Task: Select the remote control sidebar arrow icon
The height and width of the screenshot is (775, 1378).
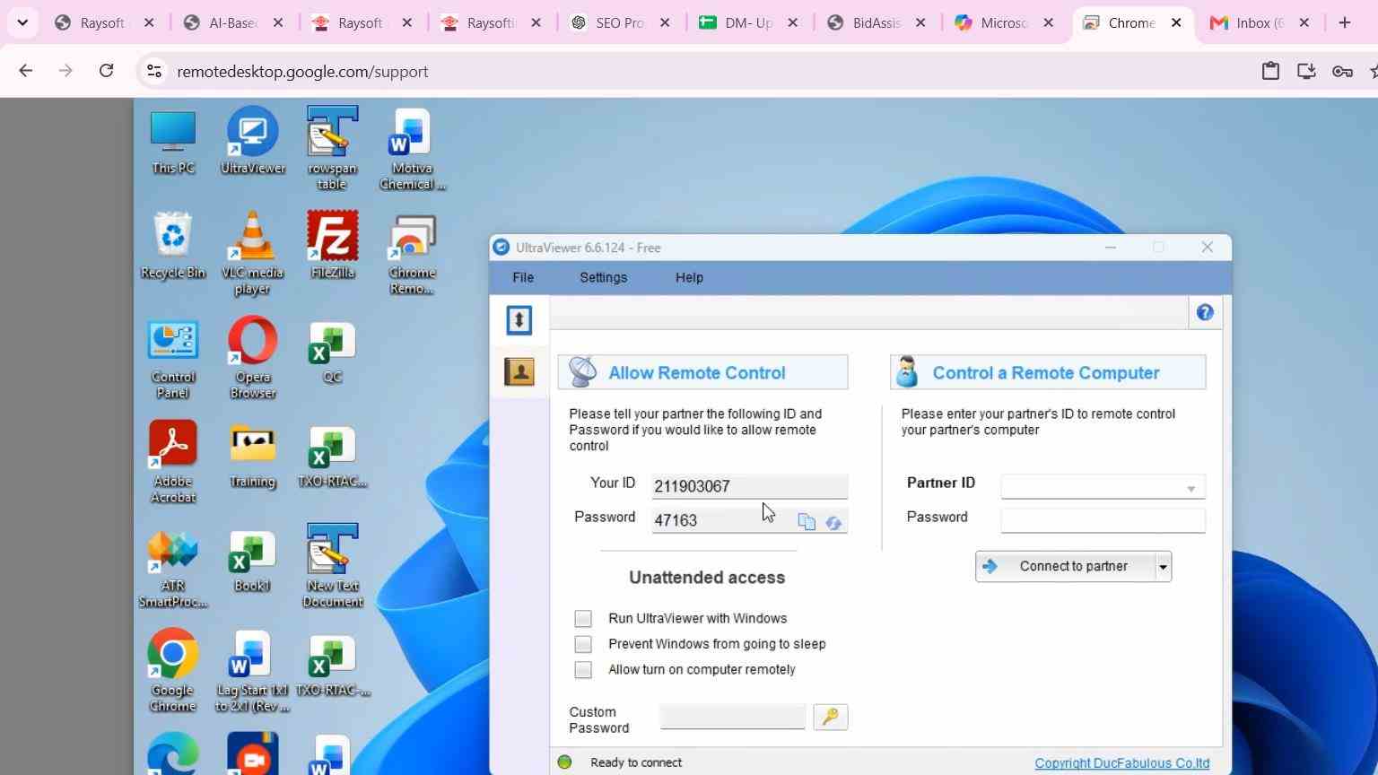Action: pyautogui.click(x=519, y=320)
